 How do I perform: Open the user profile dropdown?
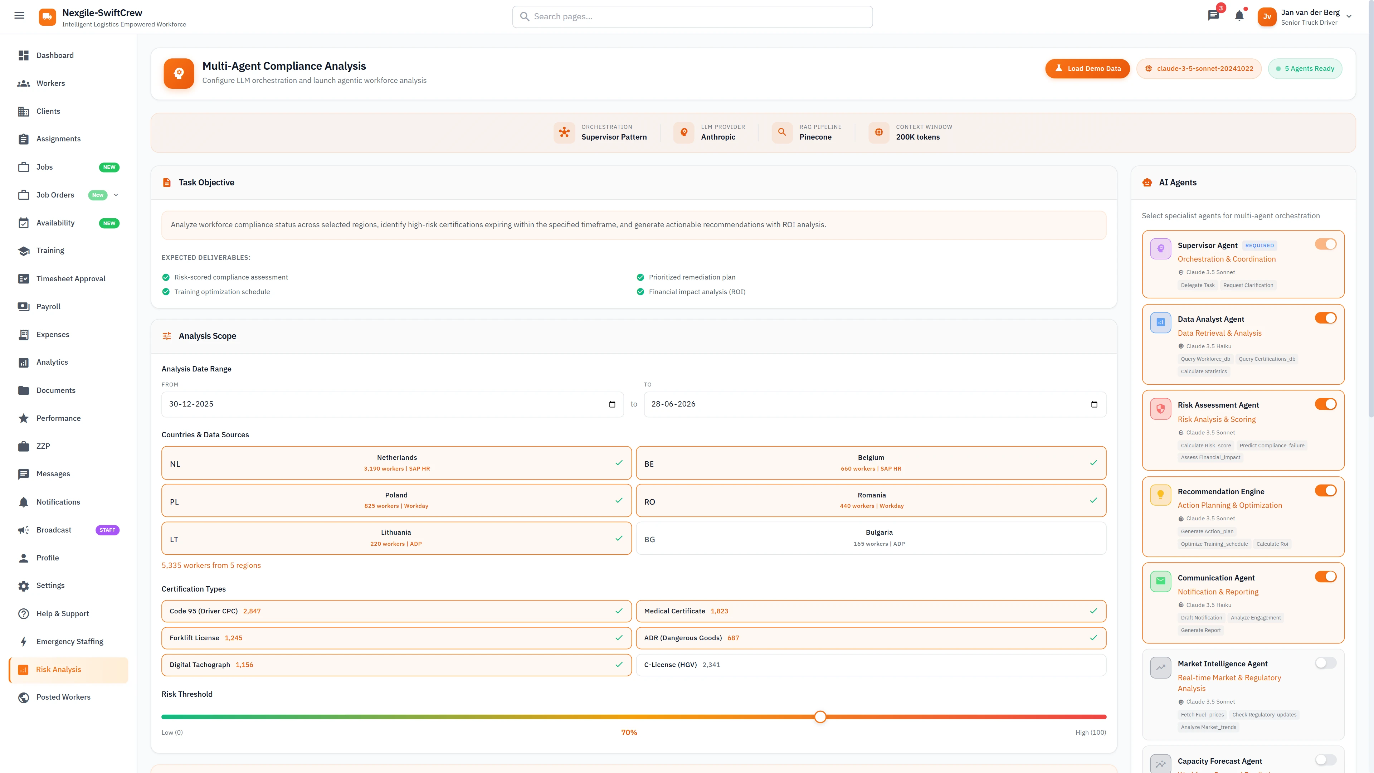(1349, 16)
